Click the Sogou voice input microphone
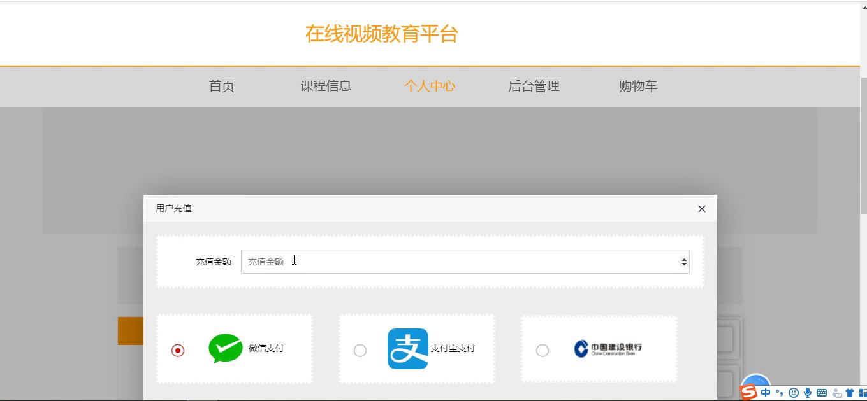Screen dimensions: 867x401 point(808,393)
